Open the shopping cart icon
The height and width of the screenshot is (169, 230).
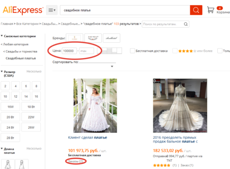coord(211,10)
